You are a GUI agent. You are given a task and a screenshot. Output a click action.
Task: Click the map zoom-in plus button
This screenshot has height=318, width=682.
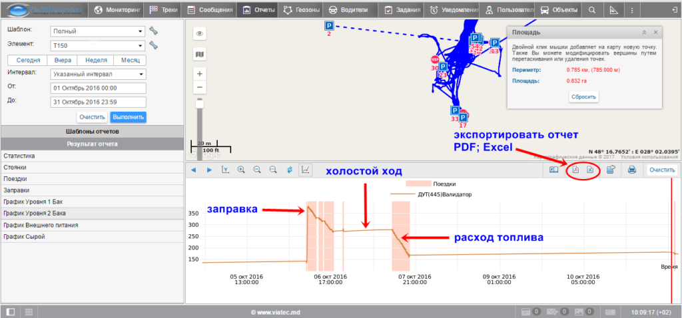(x=199, y=73)
